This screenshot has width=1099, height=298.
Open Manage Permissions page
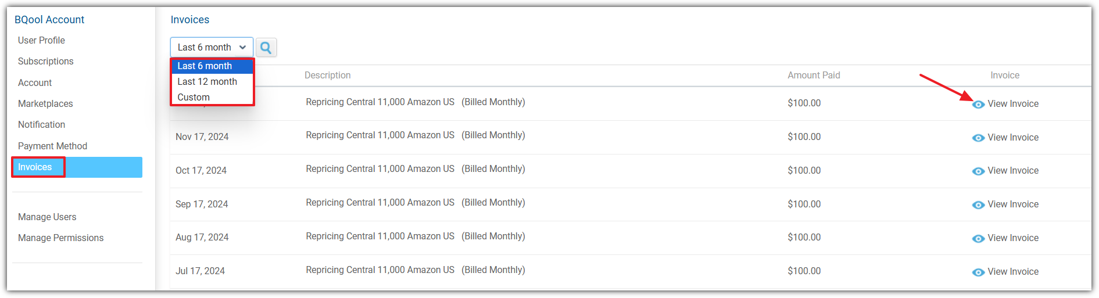60,238
